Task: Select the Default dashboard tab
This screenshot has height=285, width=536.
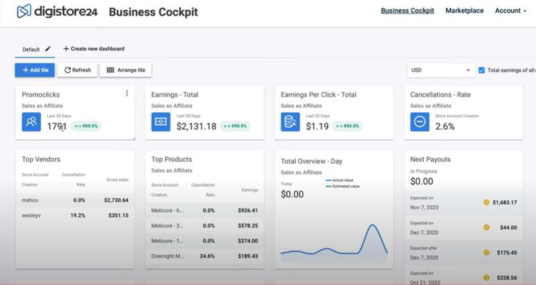Action: click(31, 50)
